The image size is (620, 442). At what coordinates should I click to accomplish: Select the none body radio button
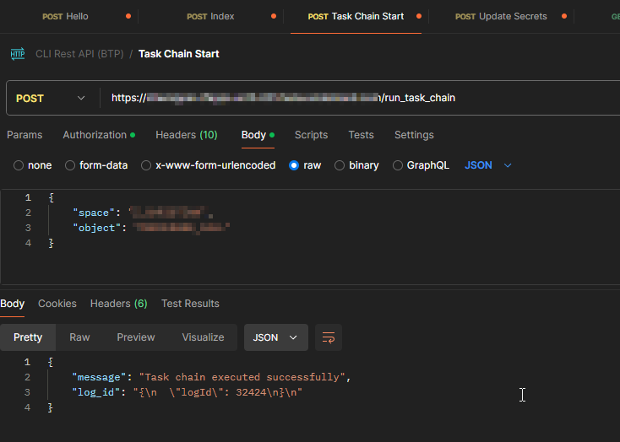pyautogui.click(x=19, y=165)
